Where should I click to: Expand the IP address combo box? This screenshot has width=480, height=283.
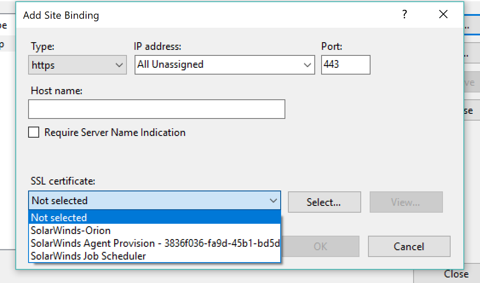click(307, 65)
